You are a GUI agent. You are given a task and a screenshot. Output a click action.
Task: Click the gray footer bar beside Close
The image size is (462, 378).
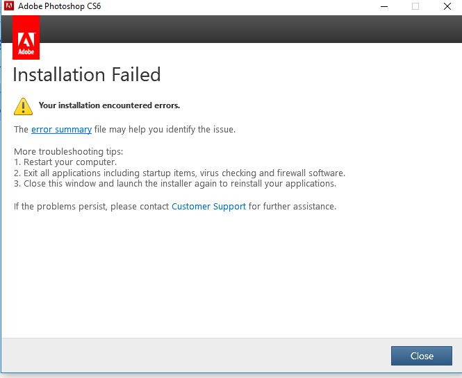[x=196, y=355]
